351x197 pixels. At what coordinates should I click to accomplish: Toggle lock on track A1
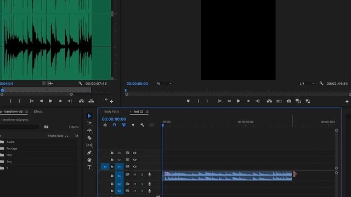pyautogui.click(x=112, y=176)
